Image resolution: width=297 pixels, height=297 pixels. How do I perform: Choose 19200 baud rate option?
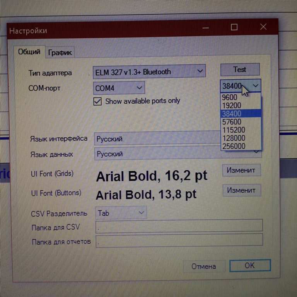point(232,105)
